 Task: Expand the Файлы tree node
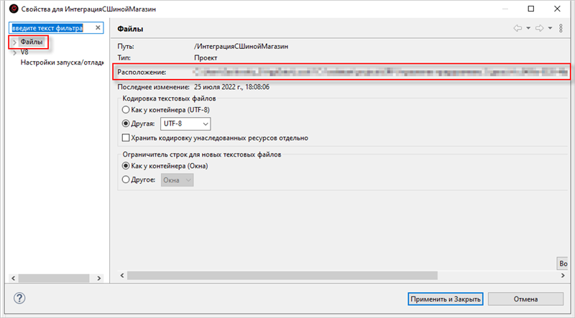[14, 43]
